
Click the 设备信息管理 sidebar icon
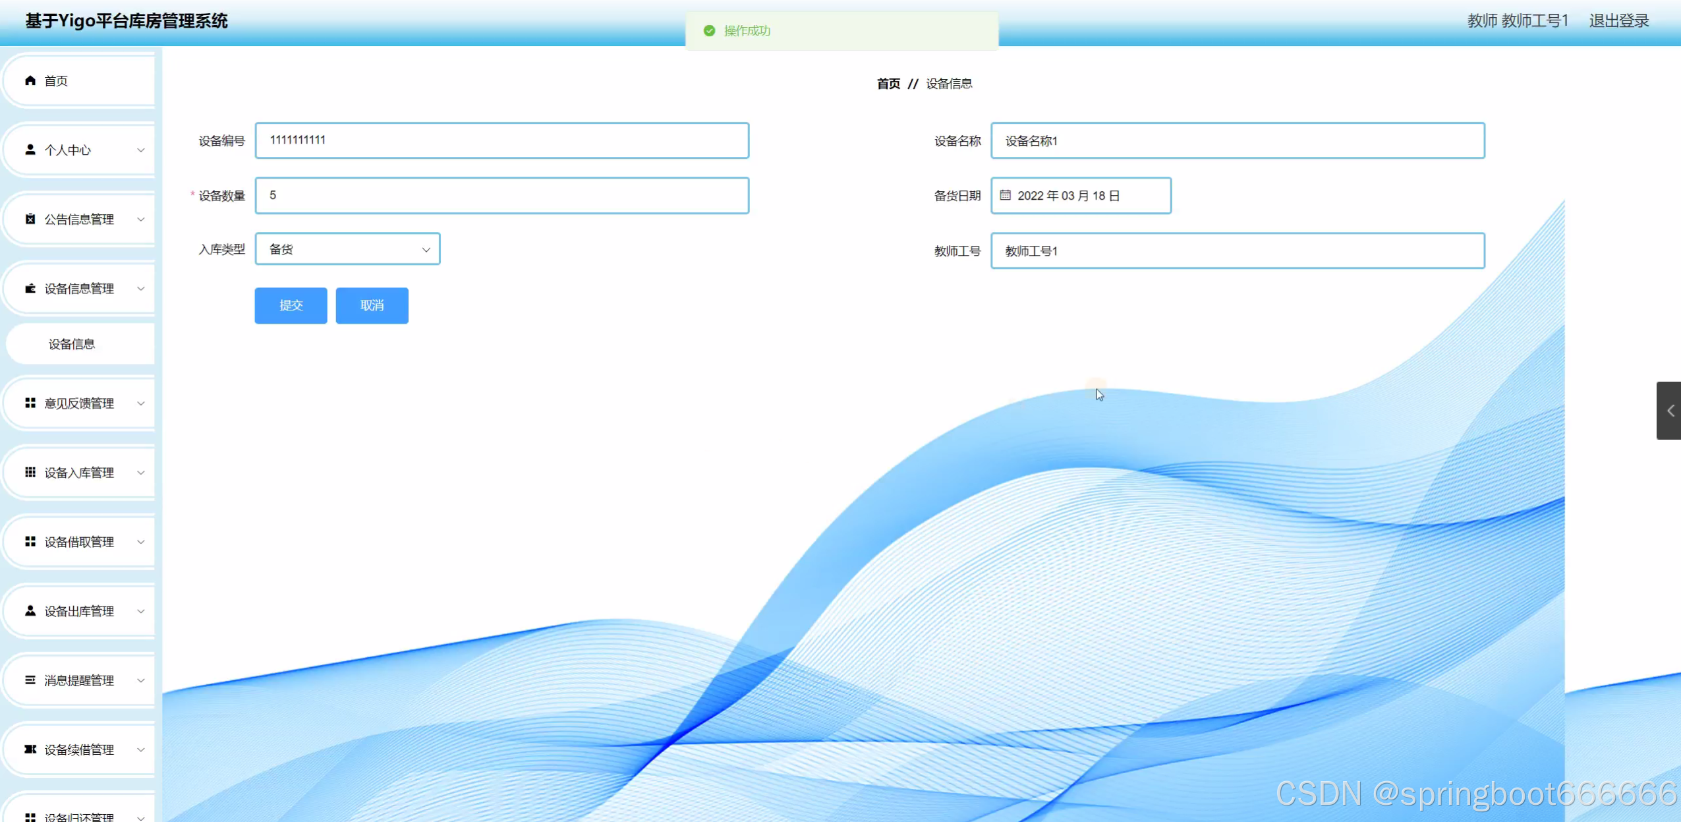click(x=30, y=288)
